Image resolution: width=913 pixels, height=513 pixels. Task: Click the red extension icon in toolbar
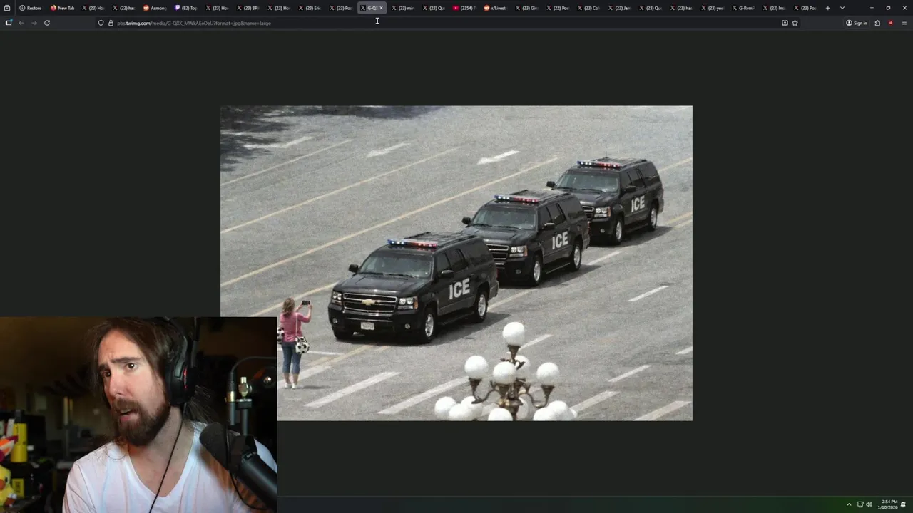click(891, 23)
